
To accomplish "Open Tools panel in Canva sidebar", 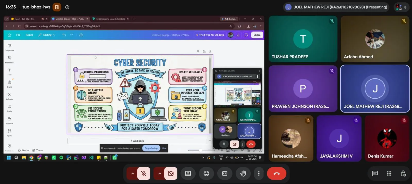I will (9, 108).
